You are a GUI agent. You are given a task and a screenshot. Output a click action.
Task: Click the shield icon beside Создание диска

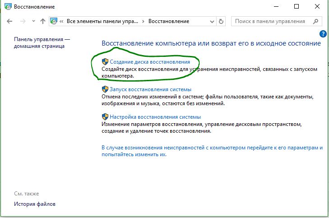(105, 62)
